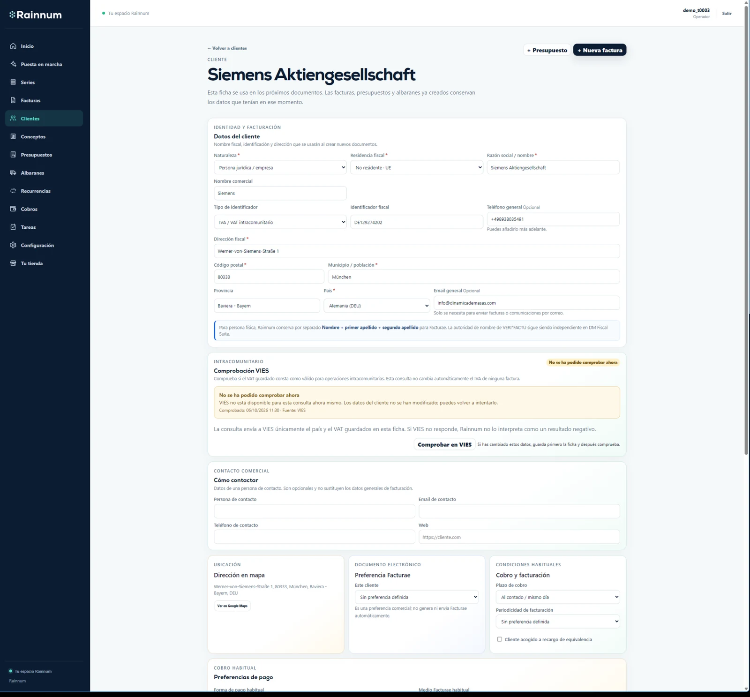The height and width of the screenshot is (697, 750).
Task: Open the Facturae preference Este cliente dropdown
Action: point(417,597)
